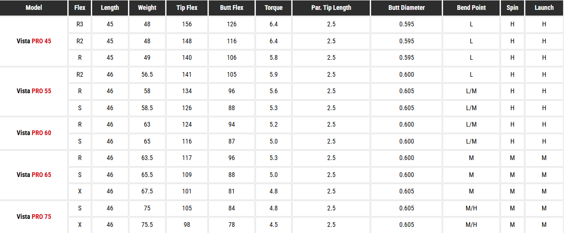
Task: Select the Weight column header
Action: coord(147,8)
